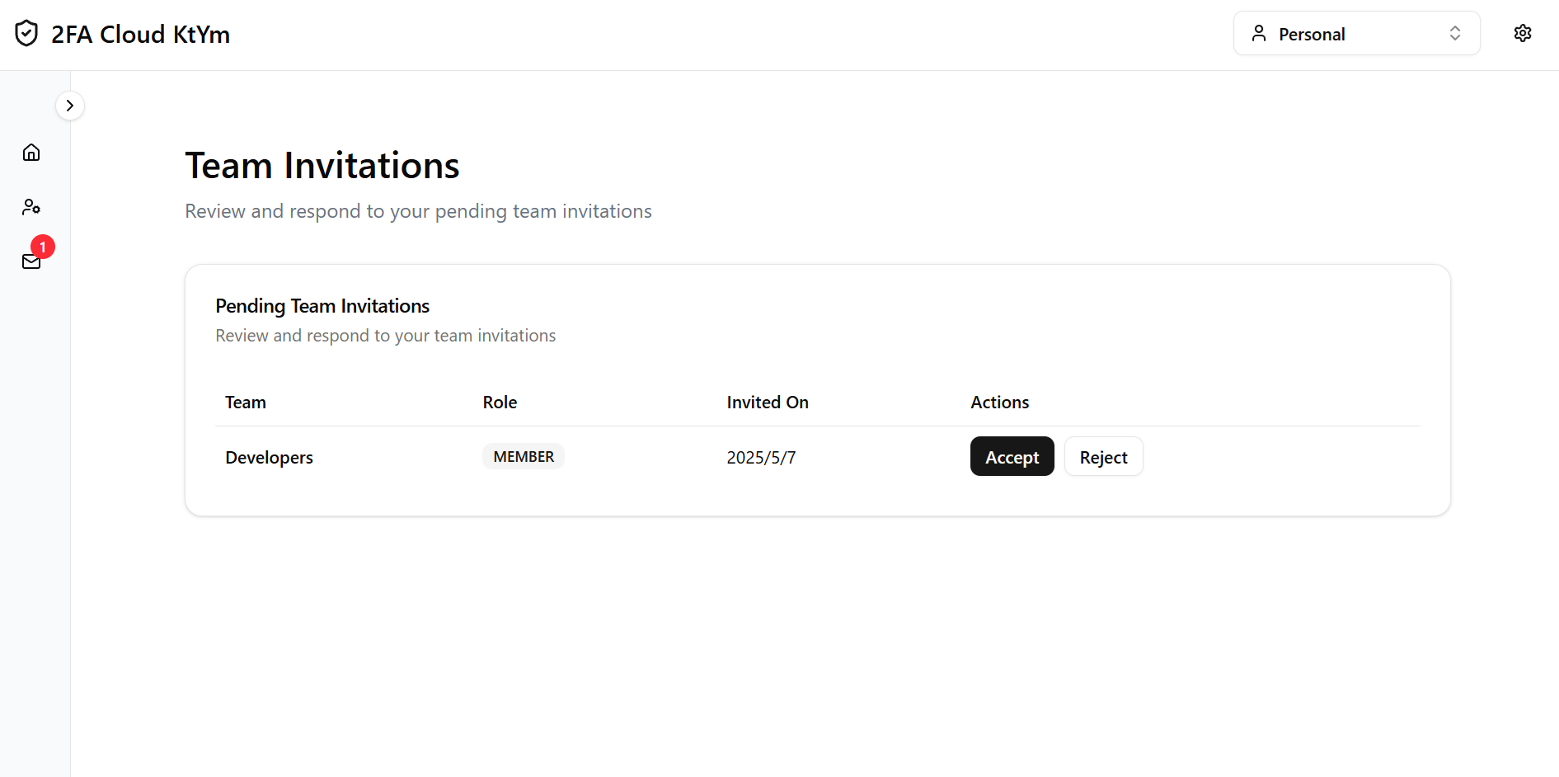Click the Role column header
Viewport: 1559px width, 777px height.
point(500,403)
